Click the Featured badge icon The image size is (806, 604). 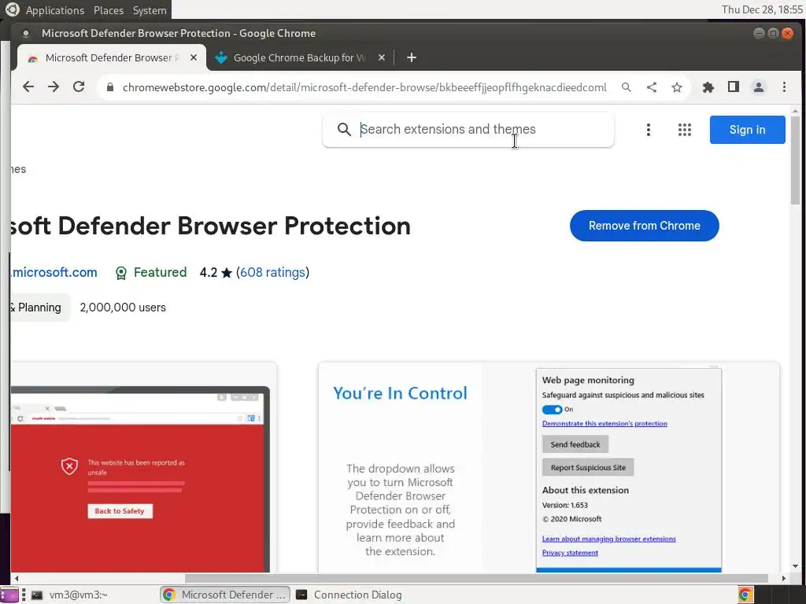[x=120, y=273]
